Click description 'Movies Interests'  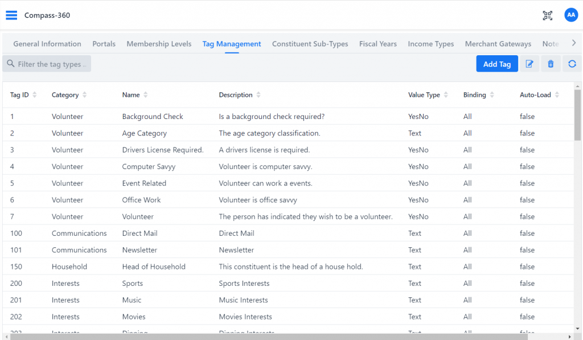pos(245,317)
